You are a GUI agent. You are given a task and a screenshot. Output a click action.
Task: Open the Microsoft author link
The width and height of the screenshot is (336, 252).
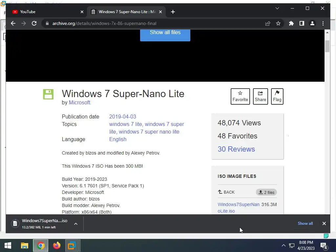click(79, 103)
